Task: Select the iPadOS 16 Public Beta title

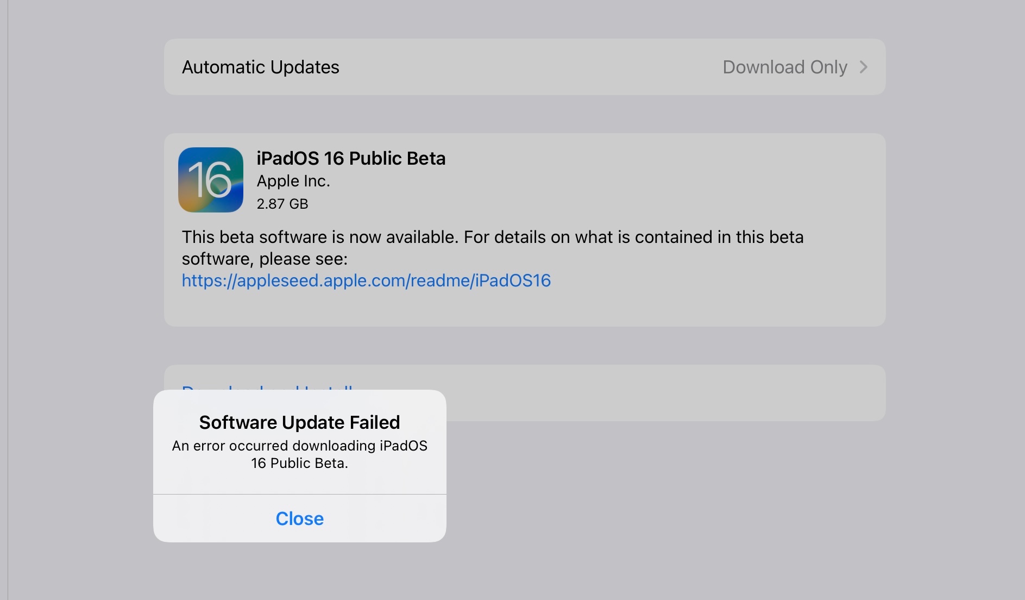Action: click(351, 158)
